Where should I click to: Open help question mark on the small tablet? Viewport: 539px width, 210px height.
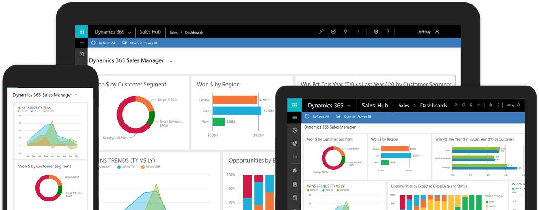(x=498, y=105)
